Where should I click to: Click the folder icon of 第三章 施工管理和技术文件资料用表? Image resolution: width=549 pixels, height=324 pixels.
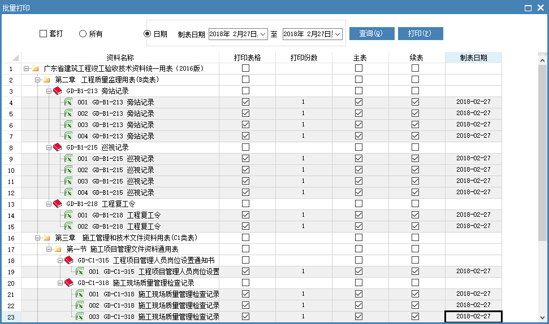click(46, 238)
